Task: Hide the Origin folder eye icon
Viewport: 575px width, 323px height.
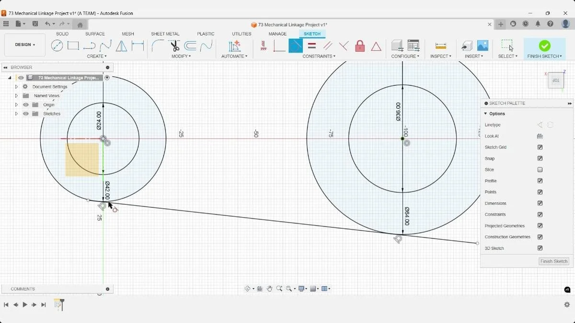Action: (x=26, y=105)
